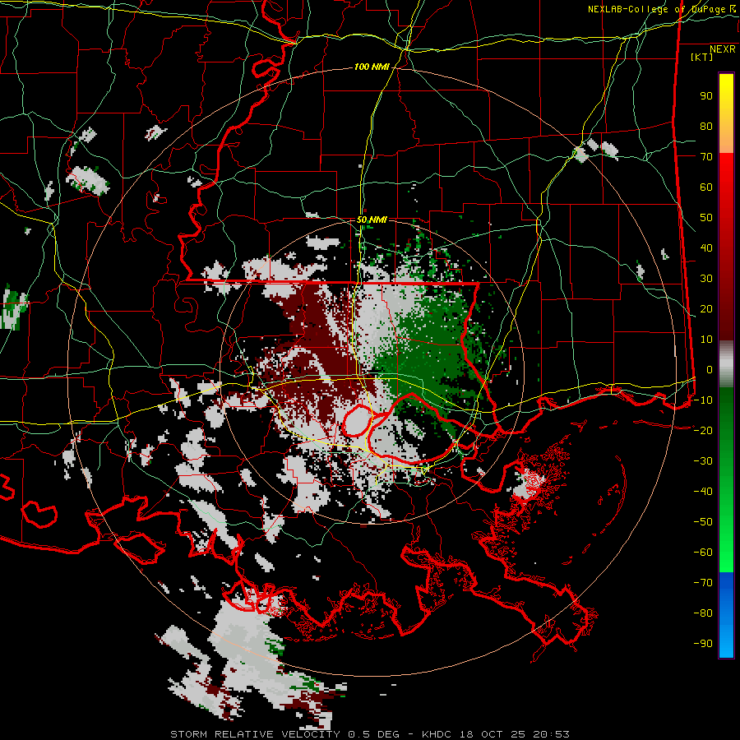Click the 30 value on the velocity scale
Screen dimensions: 740x740
pyautogui.click(x=706, y=279)
